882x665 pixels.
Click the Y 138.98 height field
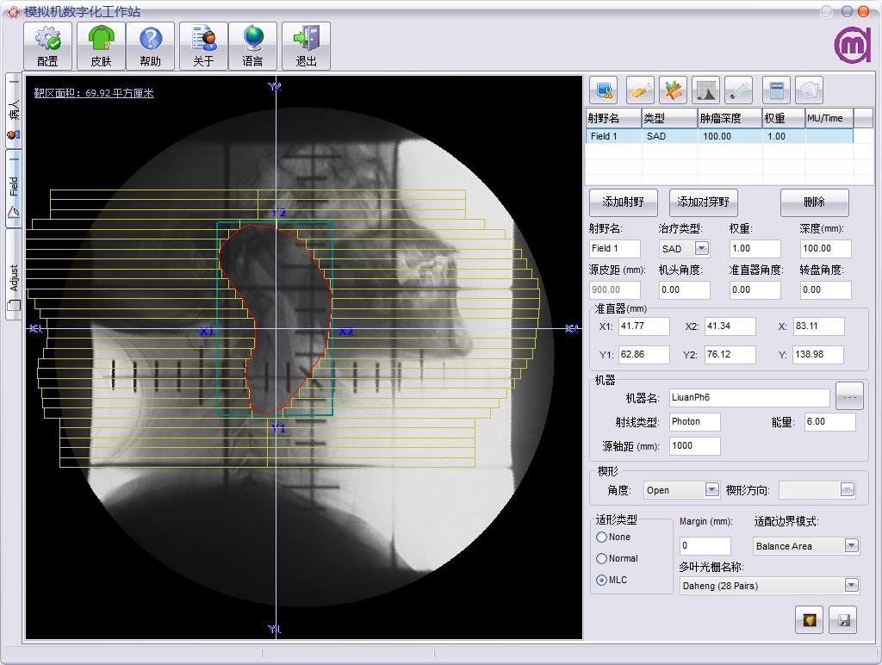pos(818,354)
